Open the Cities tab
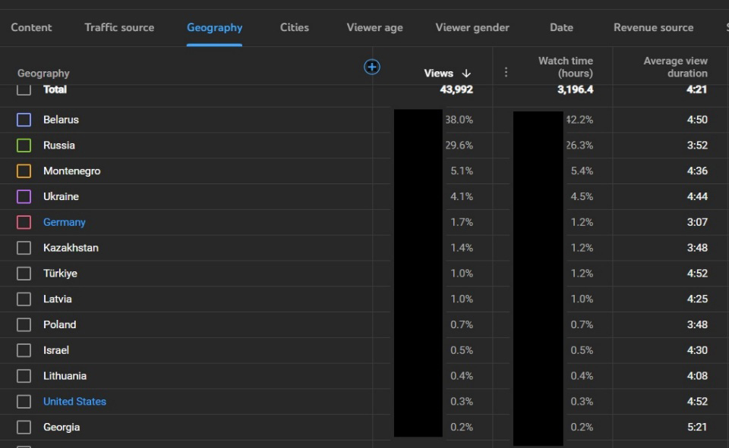This screenshot has width=729, height=448. [x=294, y=27]
